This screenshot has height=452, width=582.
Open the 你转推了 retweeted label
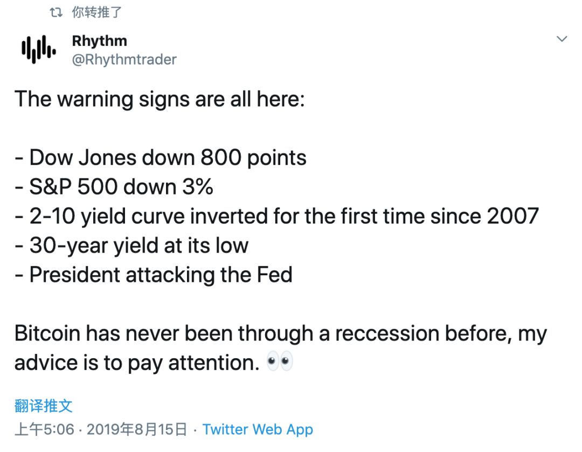point(96,12)
